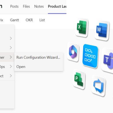
Task: Switch to the OKR view
Action: coord(29,20)
